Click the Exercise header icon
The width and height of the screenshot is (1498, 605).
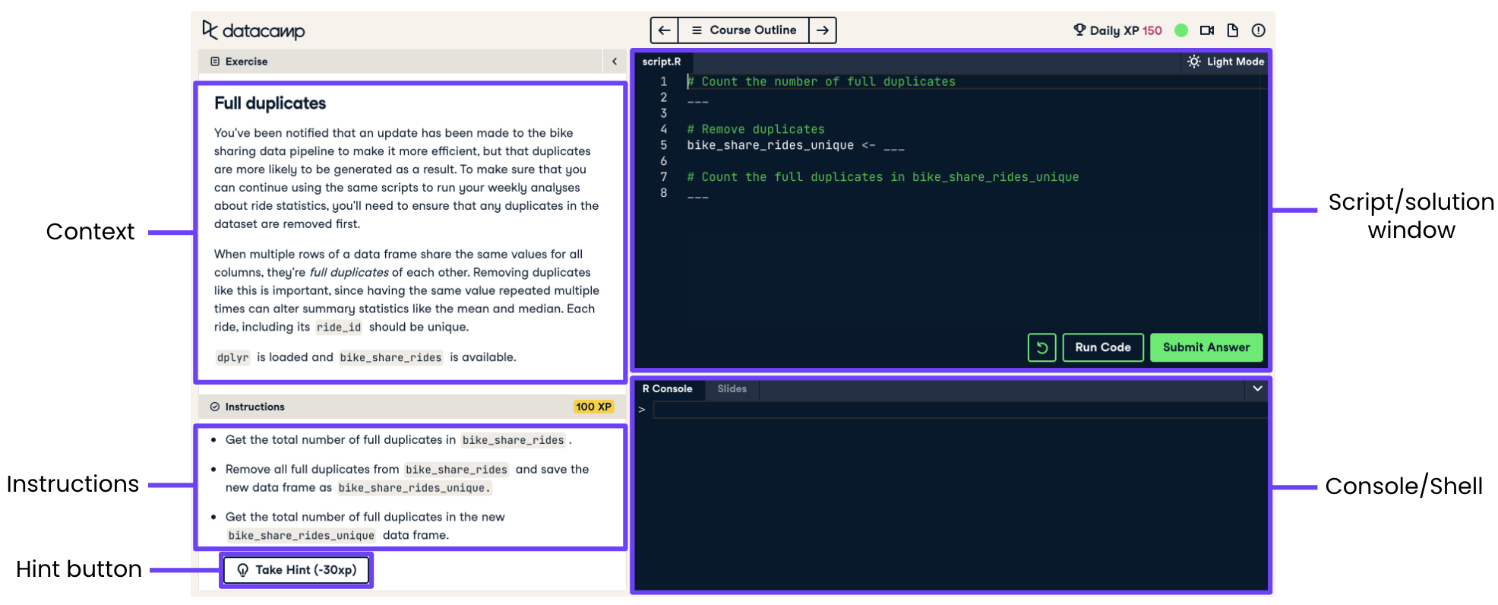(x=215, y=62)
